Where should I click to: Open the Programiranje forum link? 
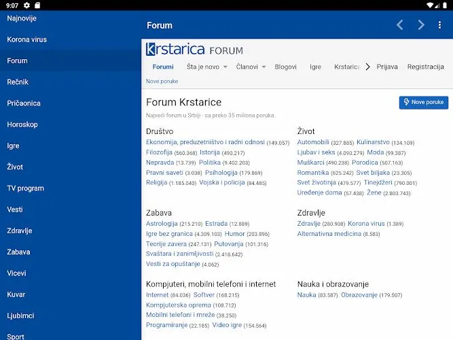pyautogui.click(x=166, y=325)
